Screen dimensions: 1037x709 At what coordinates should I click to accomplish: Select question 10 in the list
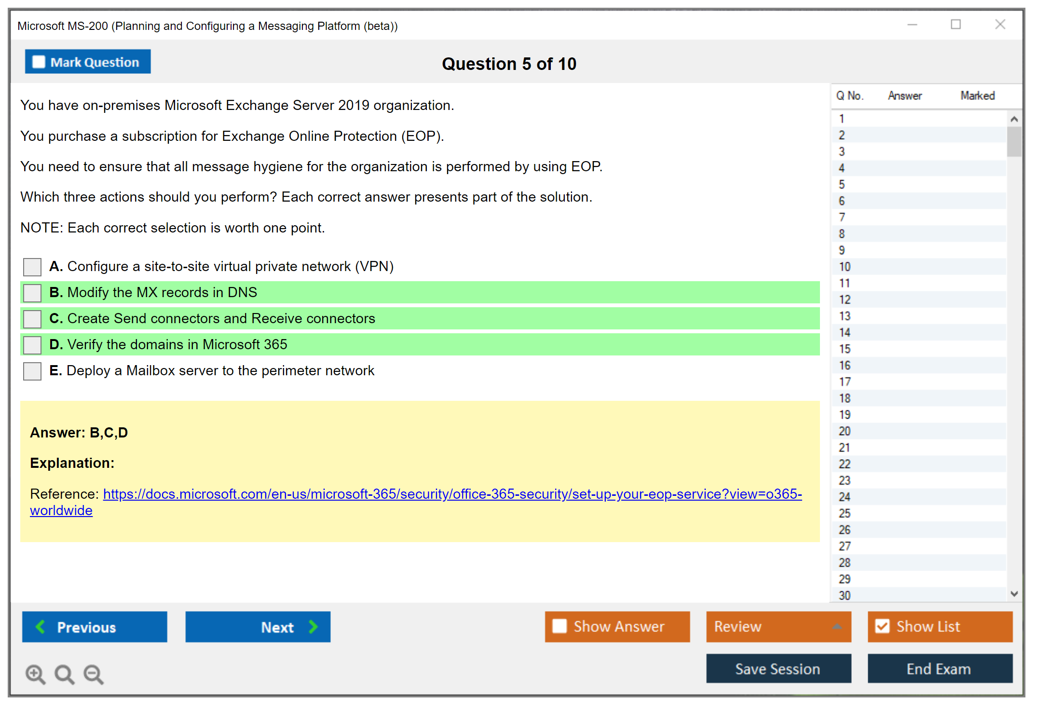pos(845,267)
